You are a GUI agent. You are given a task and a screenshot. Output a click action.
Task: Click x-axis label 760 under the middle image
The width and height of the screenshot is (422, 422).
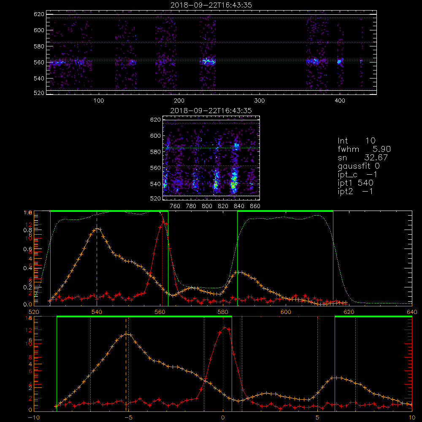175,206
